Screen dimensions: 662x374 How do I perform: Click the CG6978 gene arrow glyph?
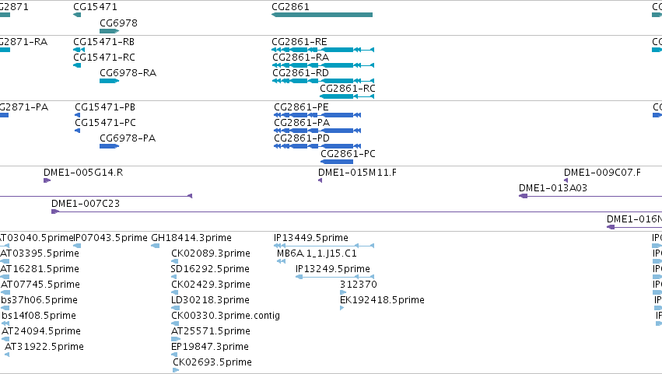(x=110, y=31)
